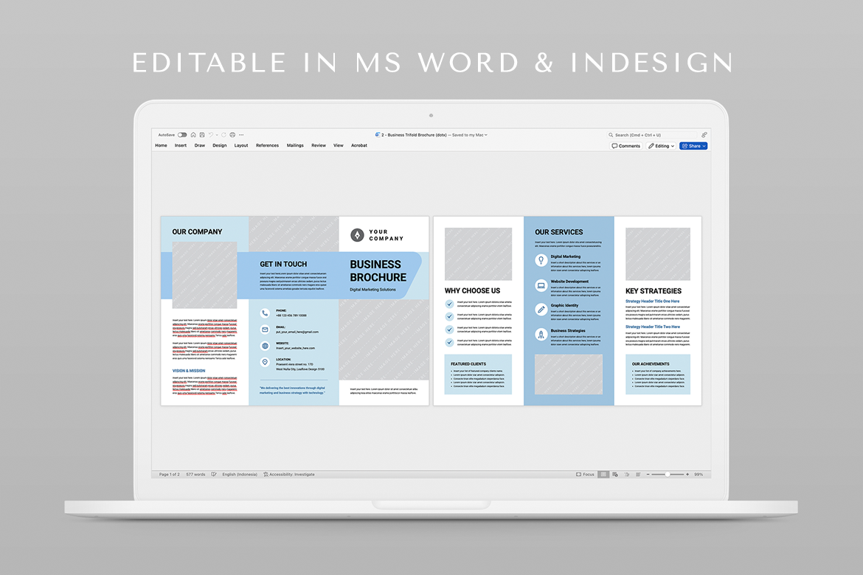Open the more options ellipsis in toolbar

pyautogui.click(x=241, y=135)
